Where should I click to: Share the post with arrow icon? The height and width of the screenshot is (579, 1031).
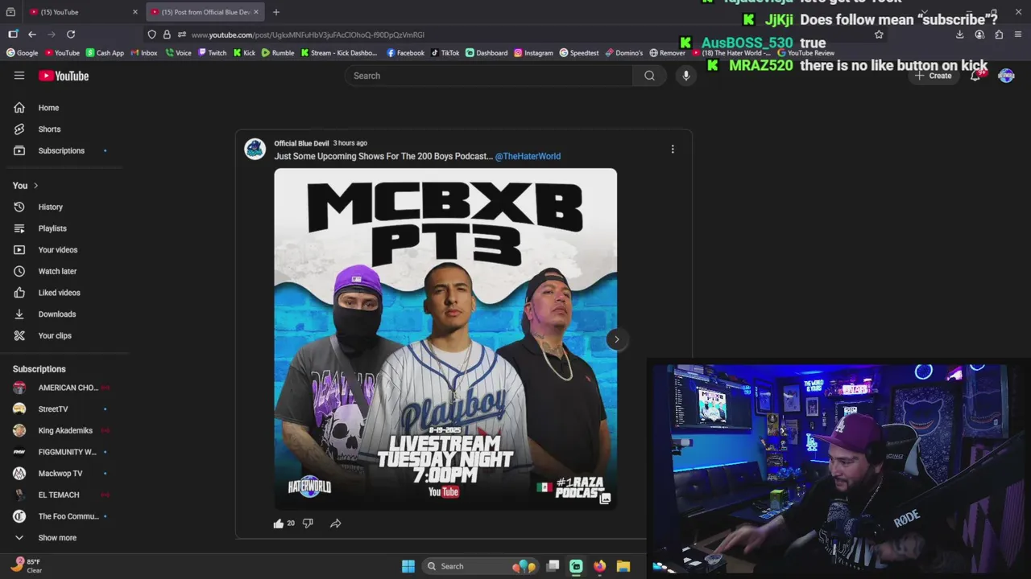pos(336,524)
